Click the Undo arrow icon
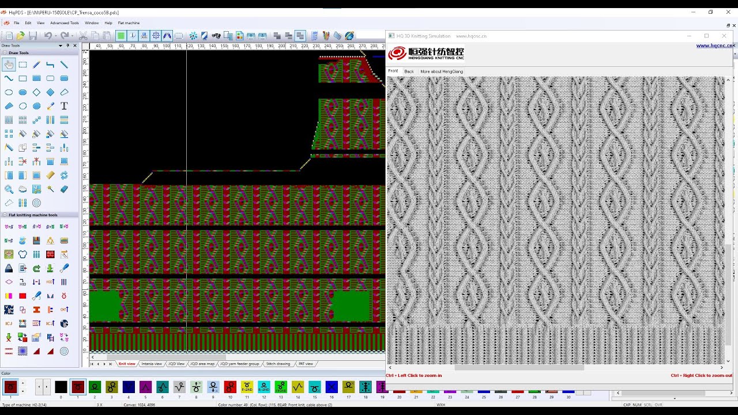 pos(47,36)
